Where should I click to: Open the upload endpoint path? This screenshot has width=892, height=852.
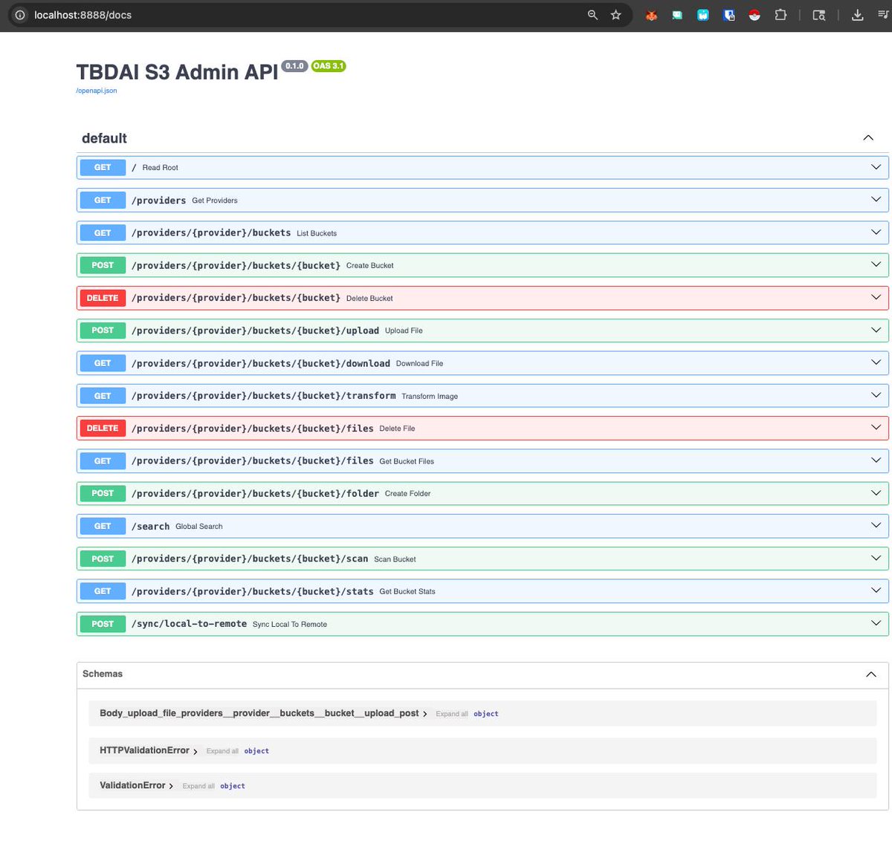pyautogui.click(x=255, y=331)
